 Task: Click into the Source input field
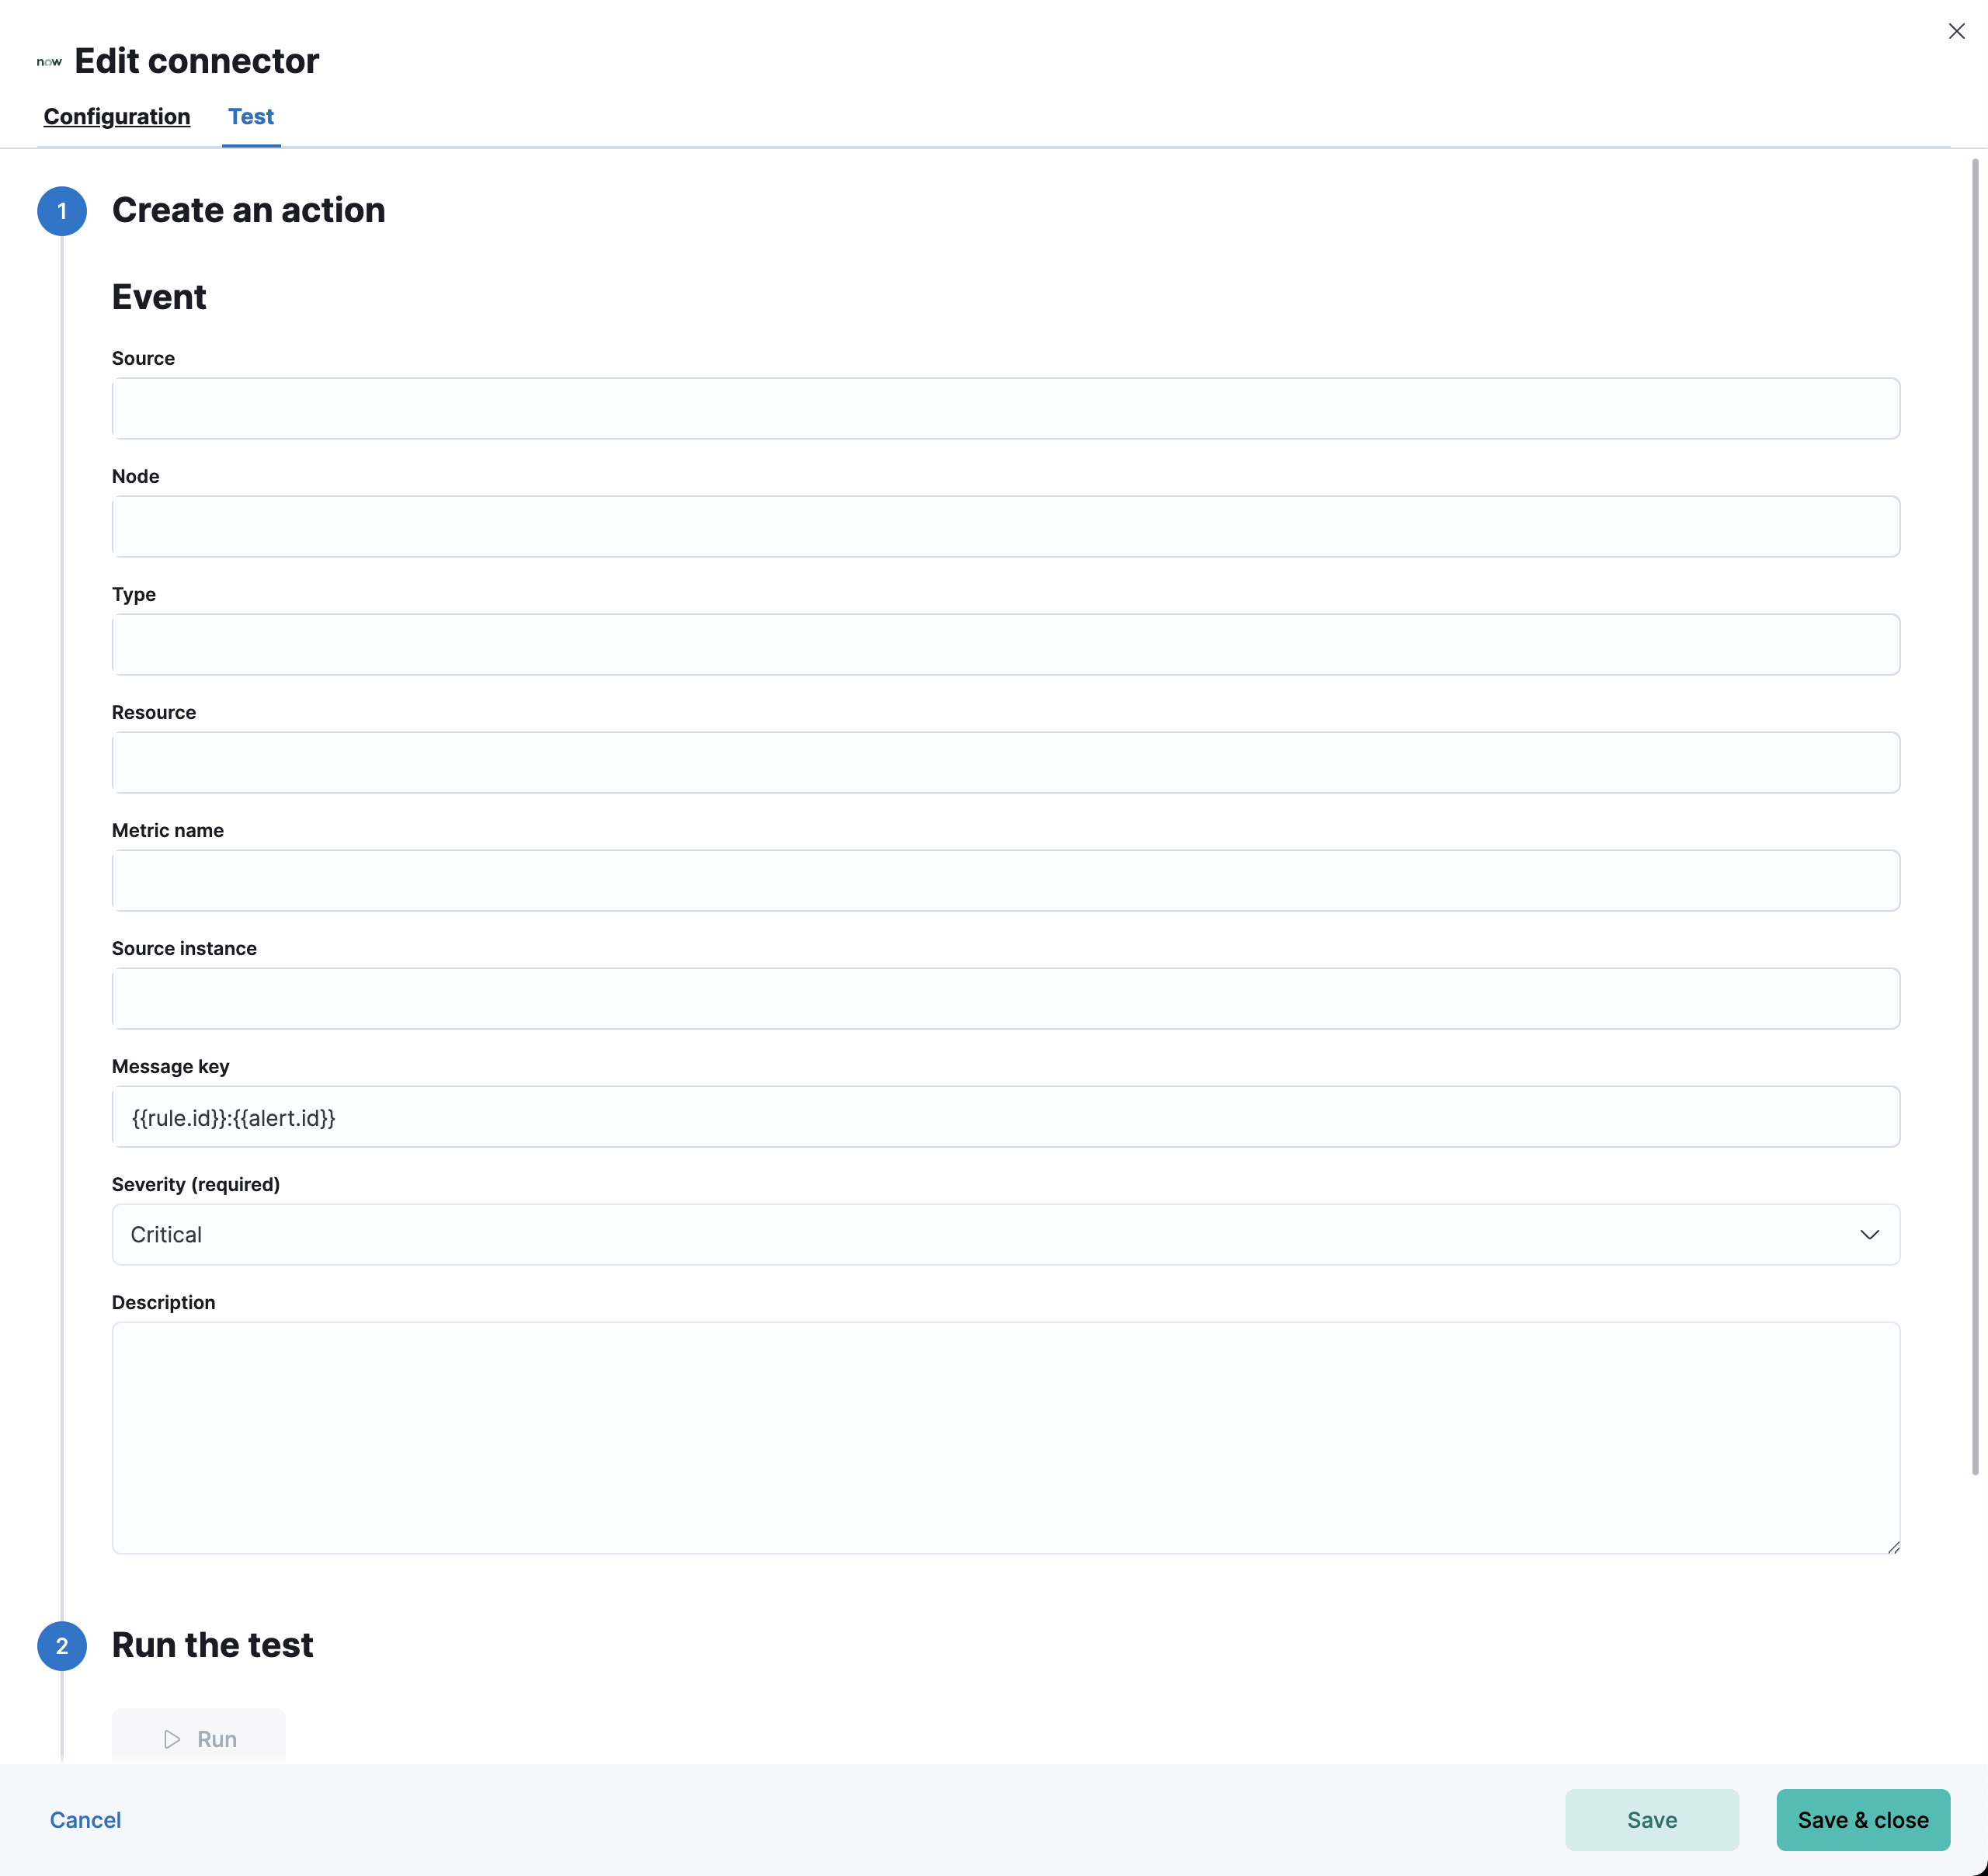[1000, 408]
